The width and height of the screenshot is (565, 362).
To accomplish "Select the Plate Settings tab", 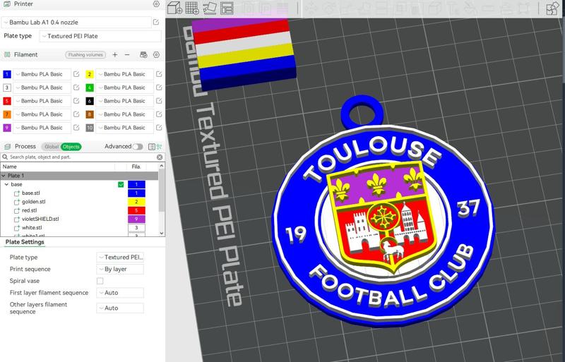I will coord(25,242).
